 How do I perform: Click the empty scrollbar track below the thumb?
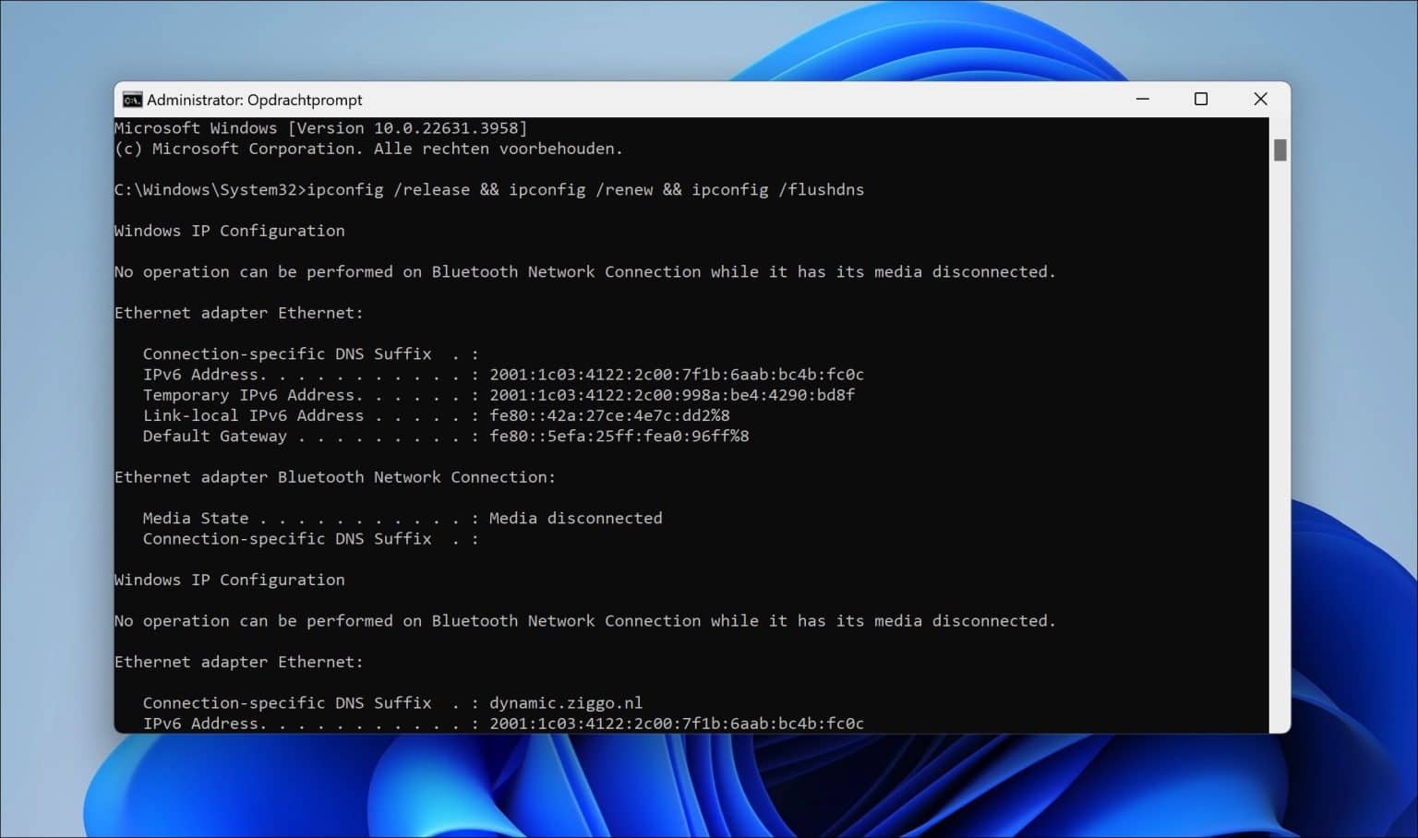click(x=1280, y=443)
